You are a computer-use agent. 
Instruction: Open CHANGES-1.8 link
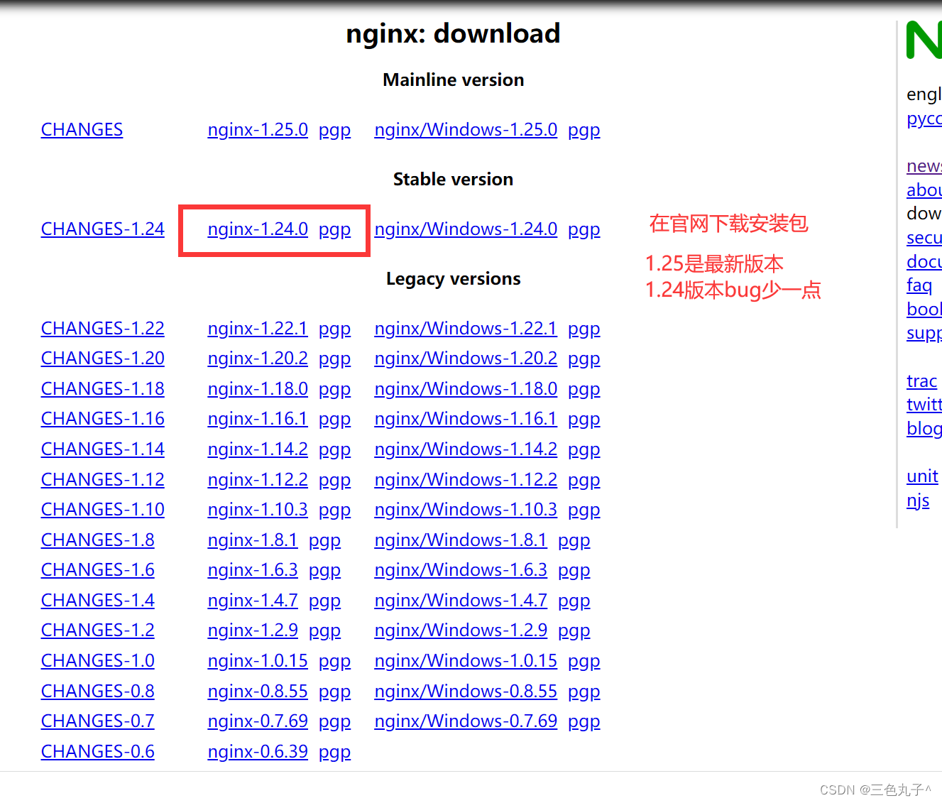[x=98, y=540]
